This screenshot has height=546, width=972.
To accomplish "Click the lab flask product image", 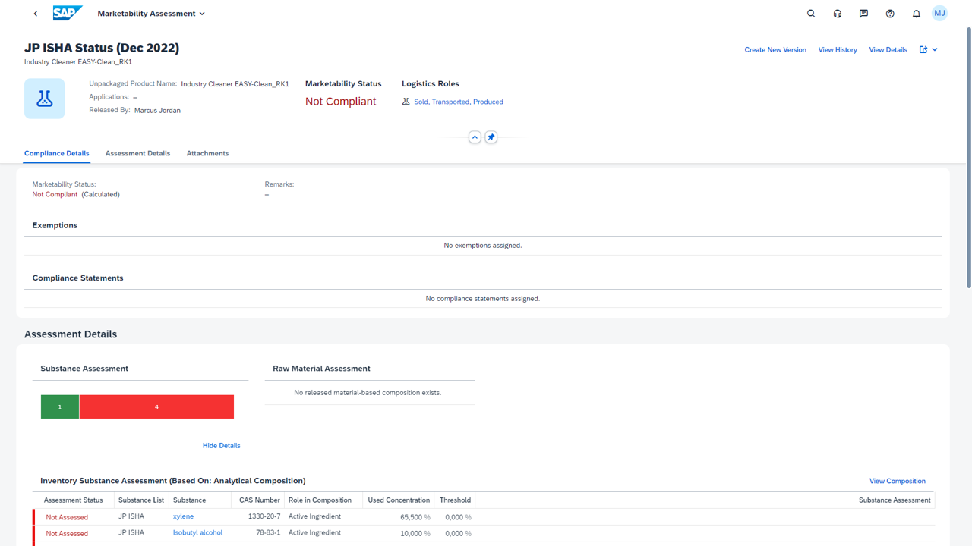I will coord(45,99).
